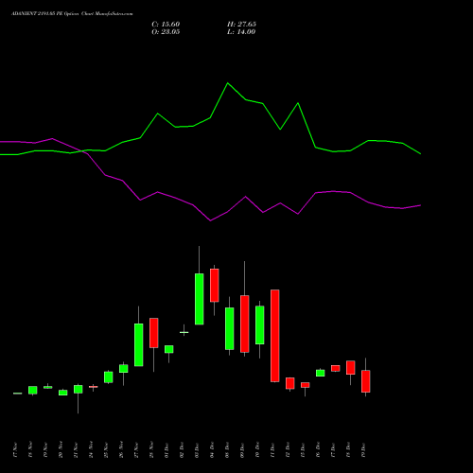
Task: Click the 25 Nov date label
Action: click(106, 450)
